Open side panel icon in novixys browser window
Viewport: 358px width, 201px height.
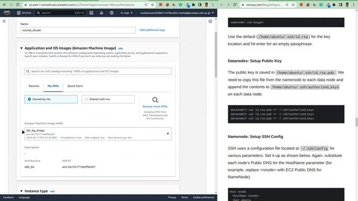coord(341,4)
